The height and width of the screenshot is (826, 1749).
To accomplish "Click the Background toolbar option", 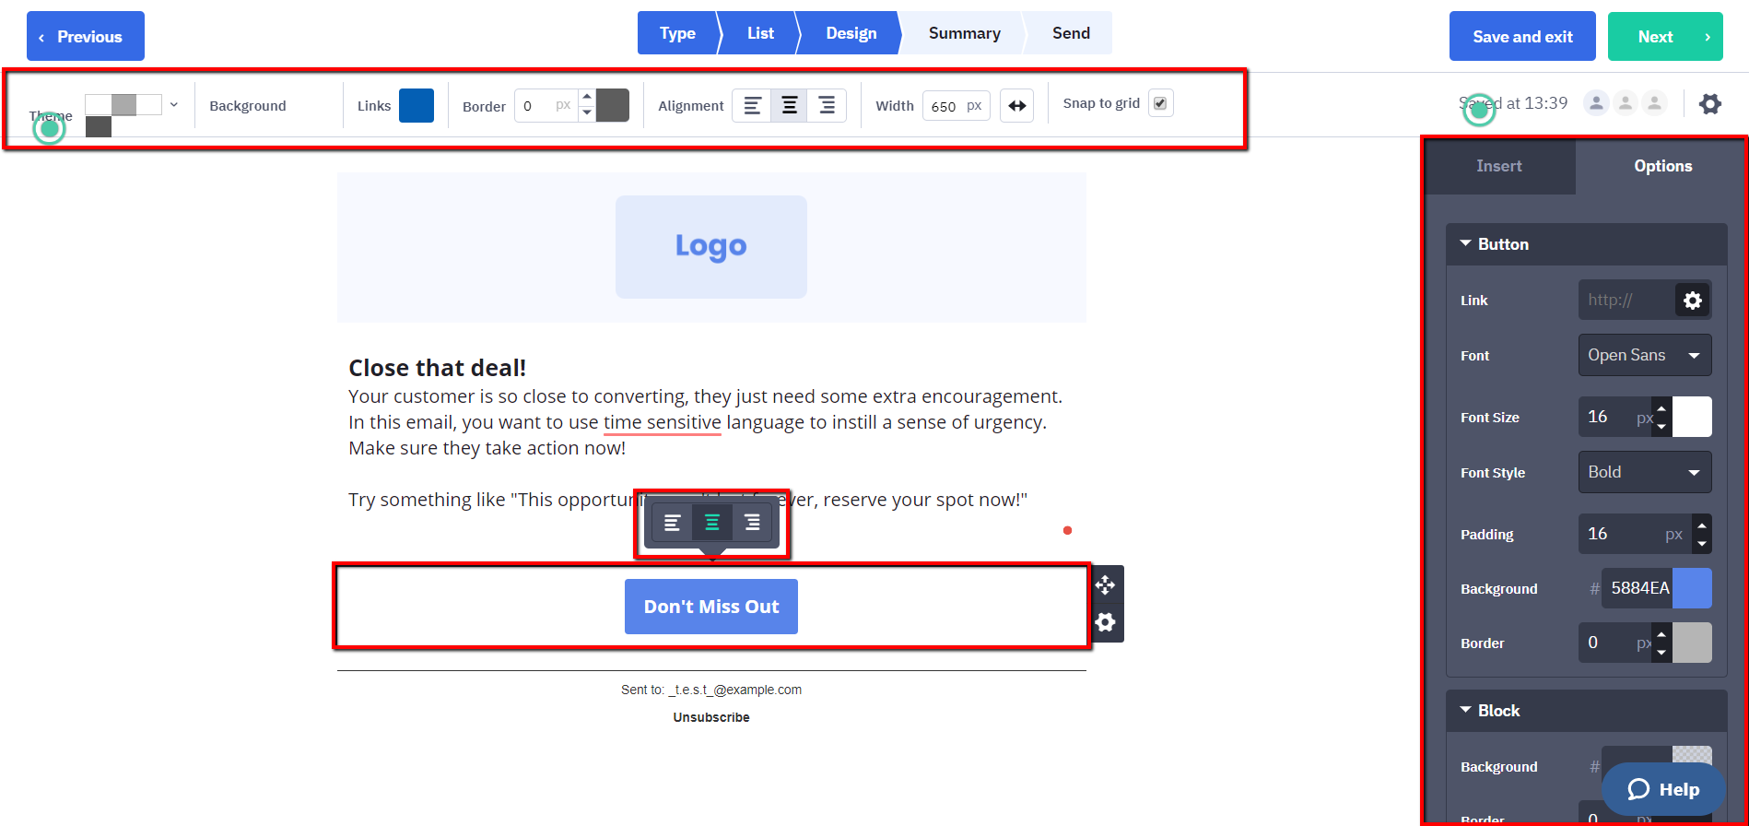I will point(248,106).
